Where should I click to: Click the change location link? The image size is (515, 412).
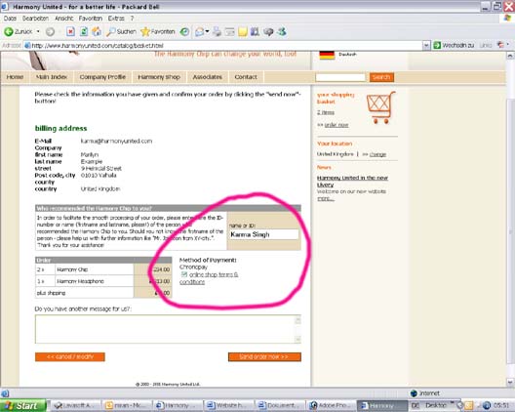[x=377, y=154]
